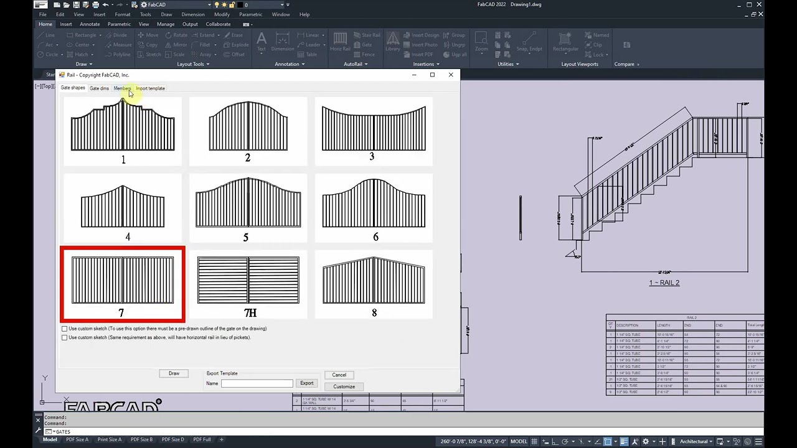Open the Fence tool in AutoRail
This screenshot has height=448, width=797.
[x=364, y=54]
